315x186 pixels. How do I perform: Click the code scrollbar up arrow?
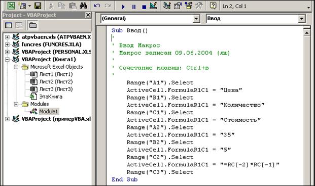click(306, 32)
